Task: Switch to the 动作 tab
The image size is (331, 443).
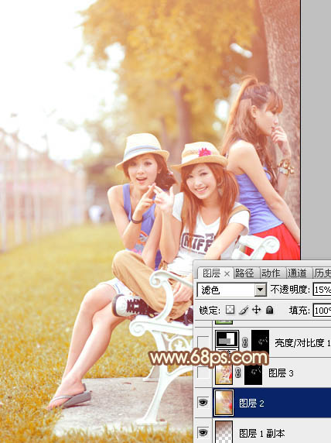Action: pyautogui.click(x=271, y=273)
